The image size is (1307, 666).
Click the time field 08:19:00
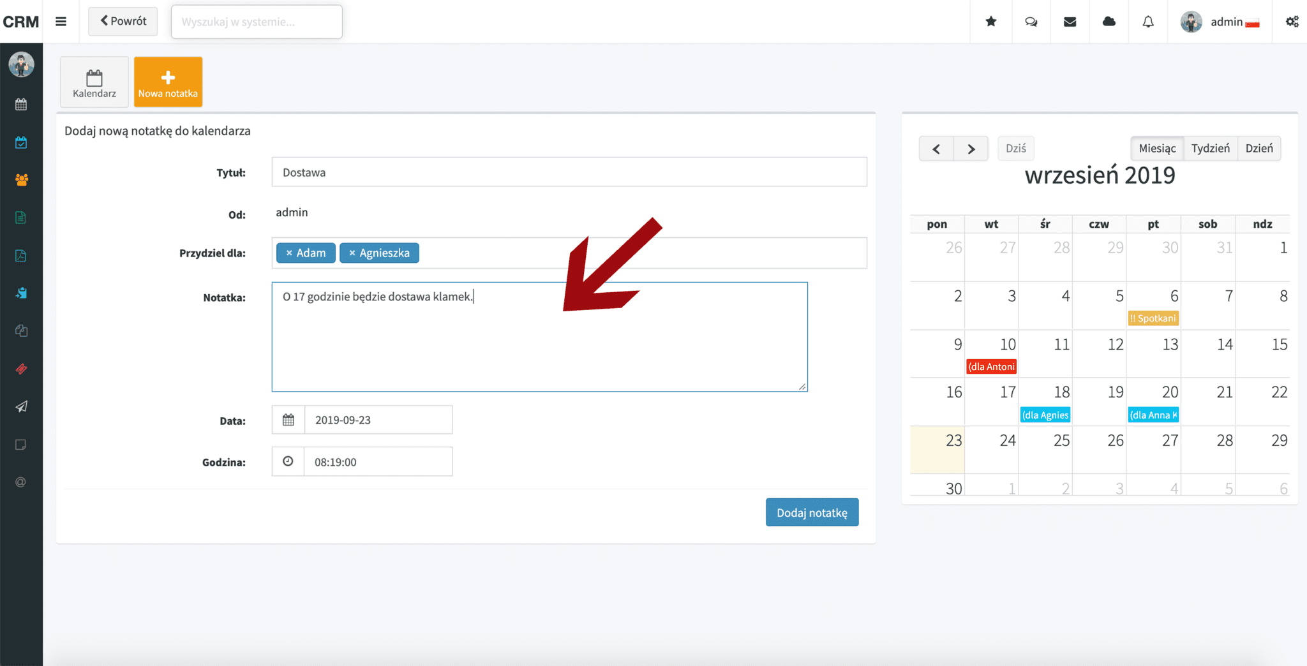[378, 462]
